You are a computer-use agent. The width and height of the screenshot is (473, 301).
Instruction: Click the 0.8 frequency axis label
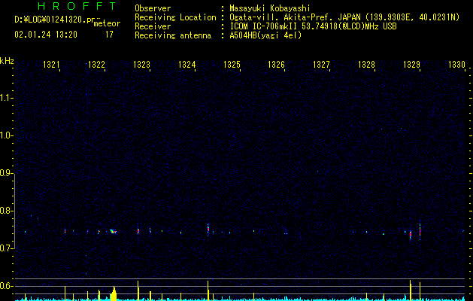coord(6,211)
